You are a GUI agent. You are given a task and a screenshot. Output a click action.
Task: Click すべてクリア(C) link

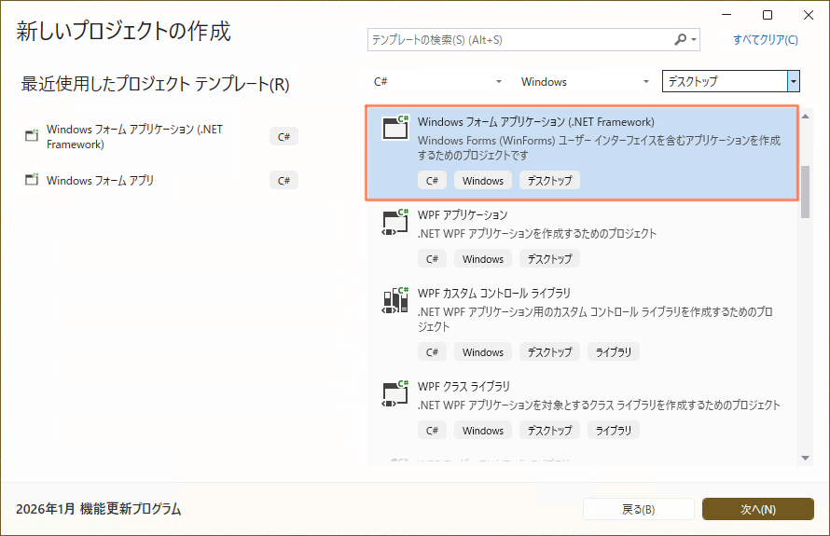tap(766, 40)
